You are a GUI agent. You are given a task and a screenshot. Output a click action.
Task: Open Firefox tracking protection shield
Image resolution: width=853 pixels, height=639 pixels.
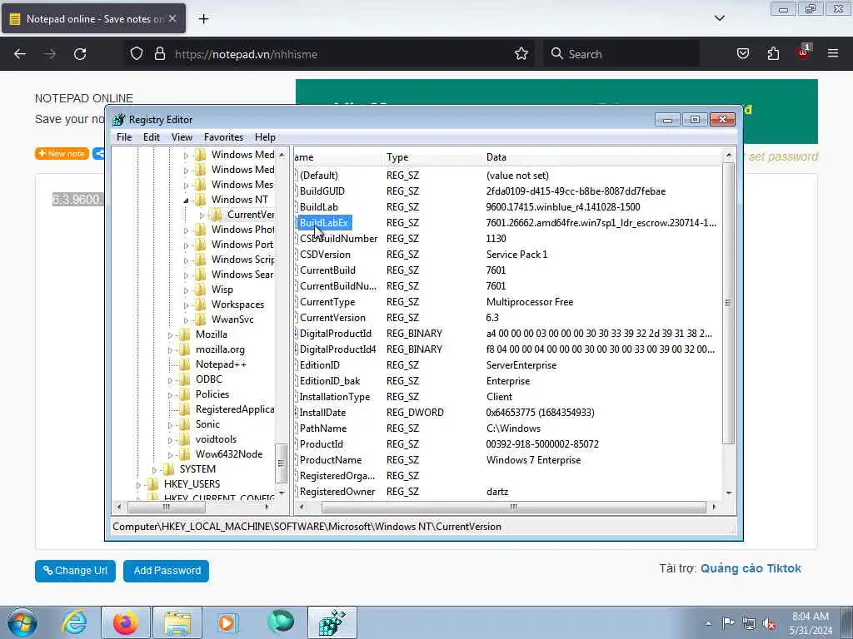click(x=137, y=54)
